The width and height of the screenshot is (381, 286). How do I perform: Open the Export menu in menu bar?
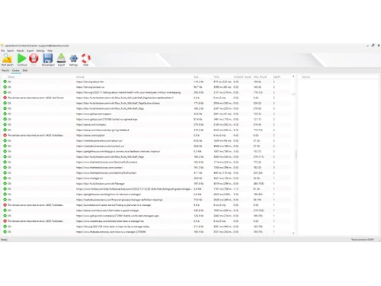[x=30, y=50]
